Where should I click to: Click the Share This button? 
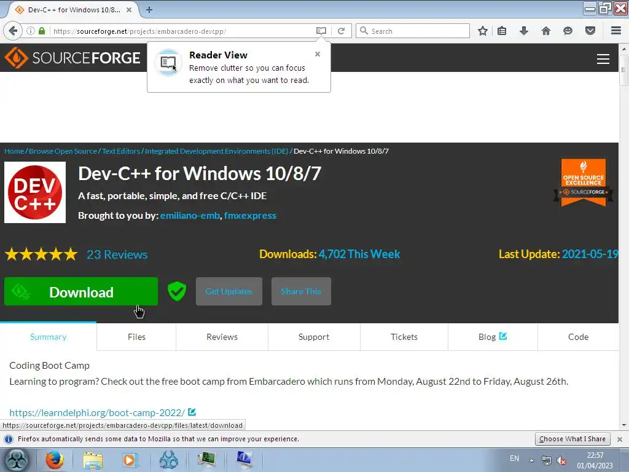click(301, 291)
